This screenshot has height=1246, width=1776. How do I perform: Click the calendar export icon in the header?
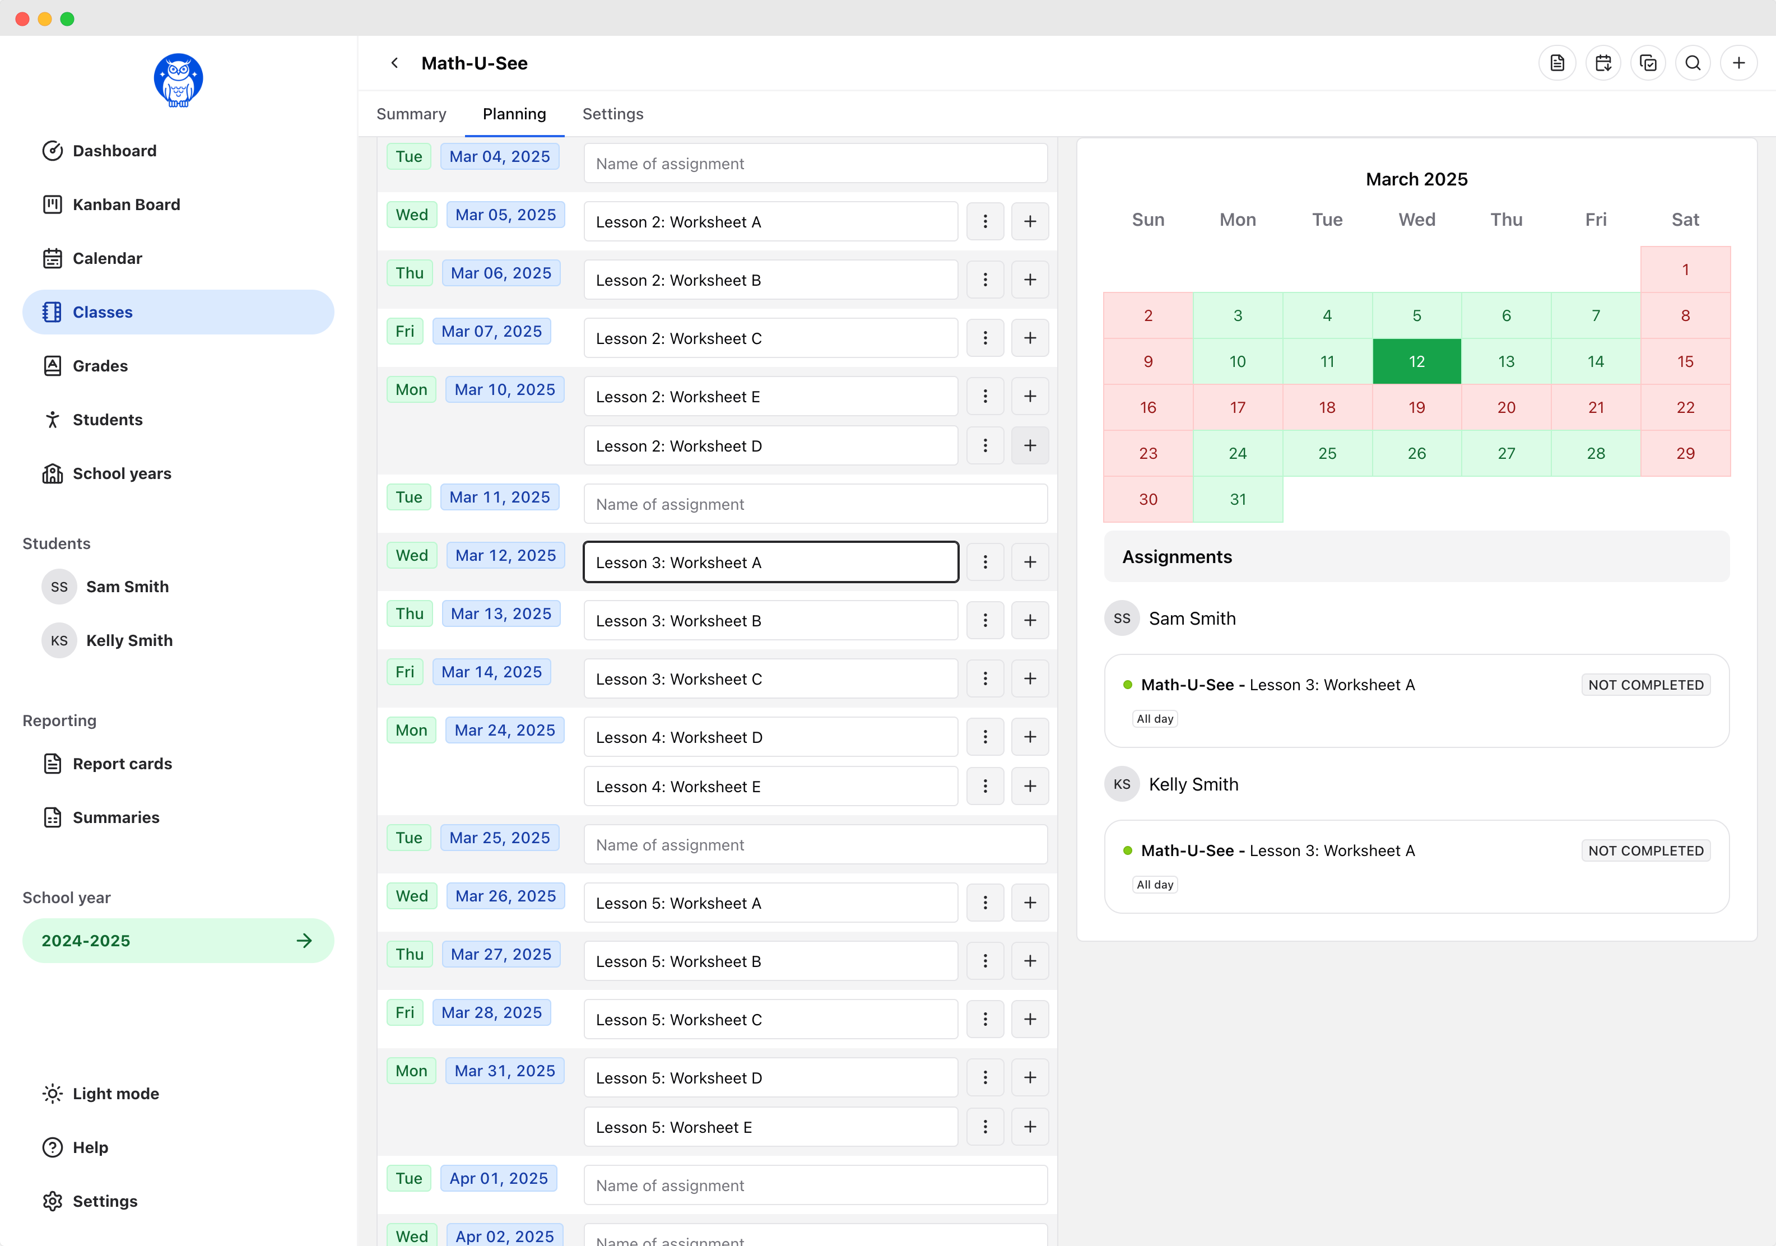point(1603,63)
